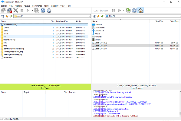Image resolution: width=181 pixels, height=121 pixels.
Task: Open the Commands menu
Action: [x=37, y=6]
